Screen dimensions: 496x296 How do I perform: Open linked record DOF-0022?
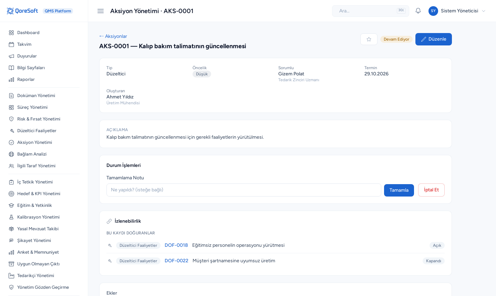coord(176,261)
